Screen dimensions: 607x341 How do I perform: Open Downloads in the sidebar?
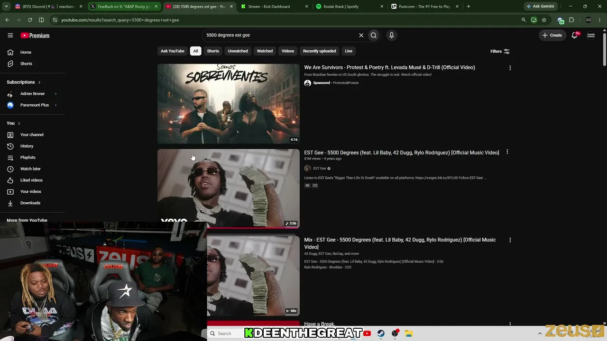click(x=30, y=203)
